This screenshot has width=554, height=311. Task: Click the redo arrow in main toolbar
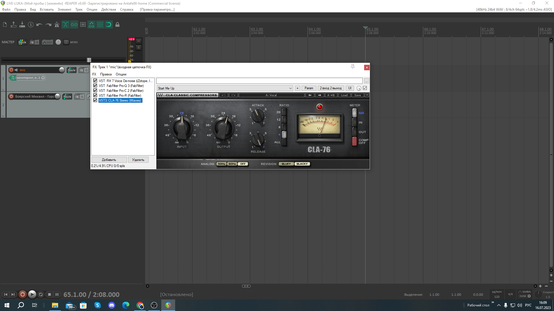(48, 25)
